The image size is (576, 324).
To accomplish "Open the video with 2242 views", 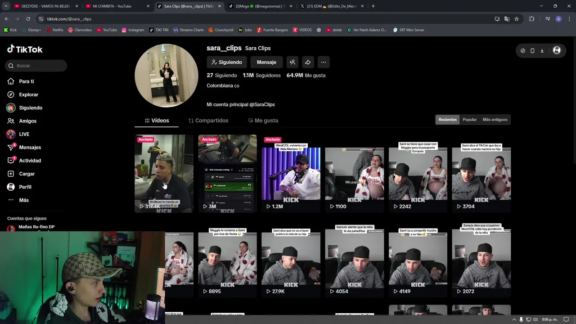I will (418, 174).
